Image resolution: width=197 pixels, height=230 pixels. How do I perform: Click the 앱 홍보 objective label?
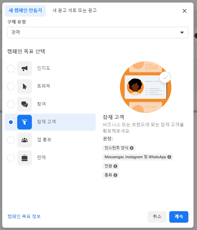tap(44, 140)
